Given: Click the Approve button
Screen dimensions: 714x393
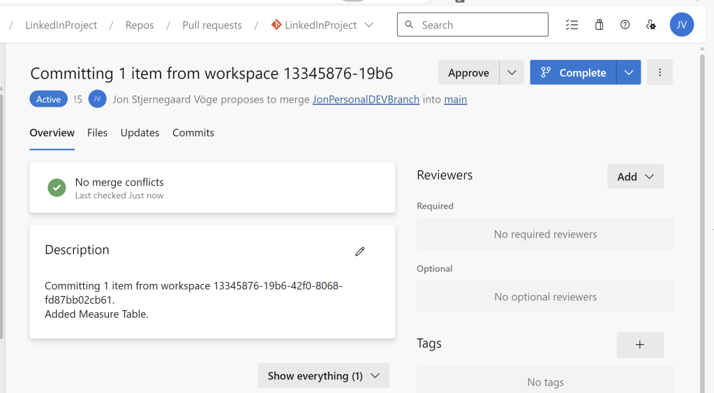Looking at the screenshot, I should tap(468, 73).
